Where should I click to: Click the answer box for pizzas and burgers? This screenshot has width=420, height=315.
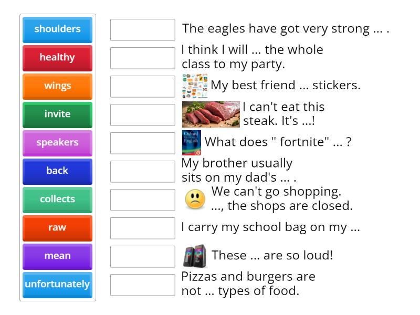[143, 285]
